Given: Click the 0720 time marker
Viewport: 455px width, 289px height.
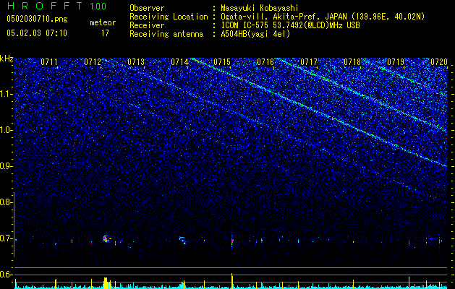Looking at the screenshot, I should click(x=439, y=62).
